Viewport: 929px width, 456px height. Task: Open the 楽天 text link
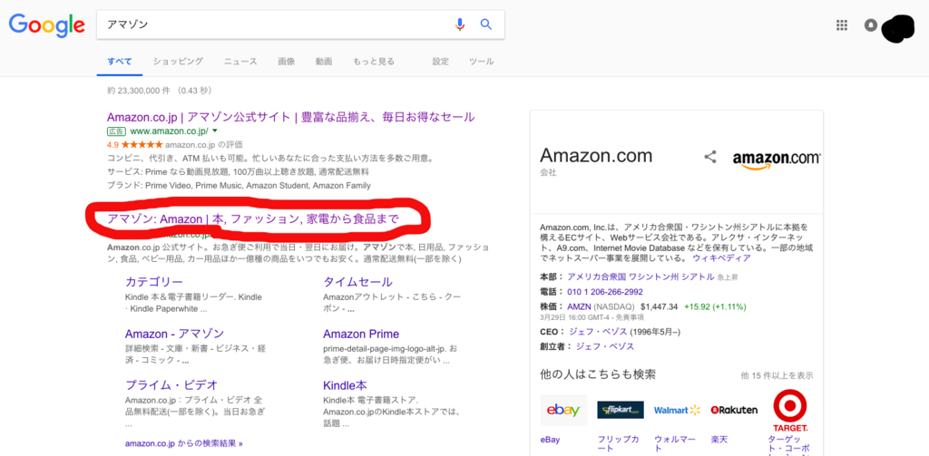[x=719, y=440]
